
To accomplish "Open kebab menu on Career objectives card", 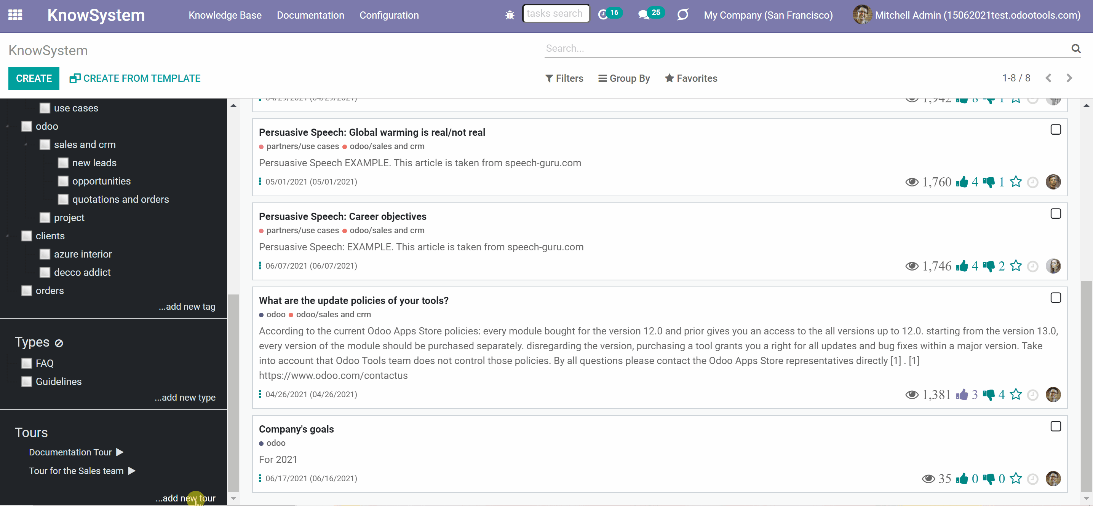I will click(260, 266).
